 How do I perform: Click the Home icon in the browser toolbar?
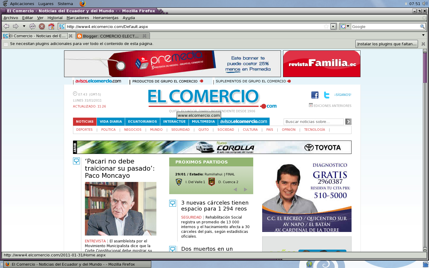click(x=51, y=26)
